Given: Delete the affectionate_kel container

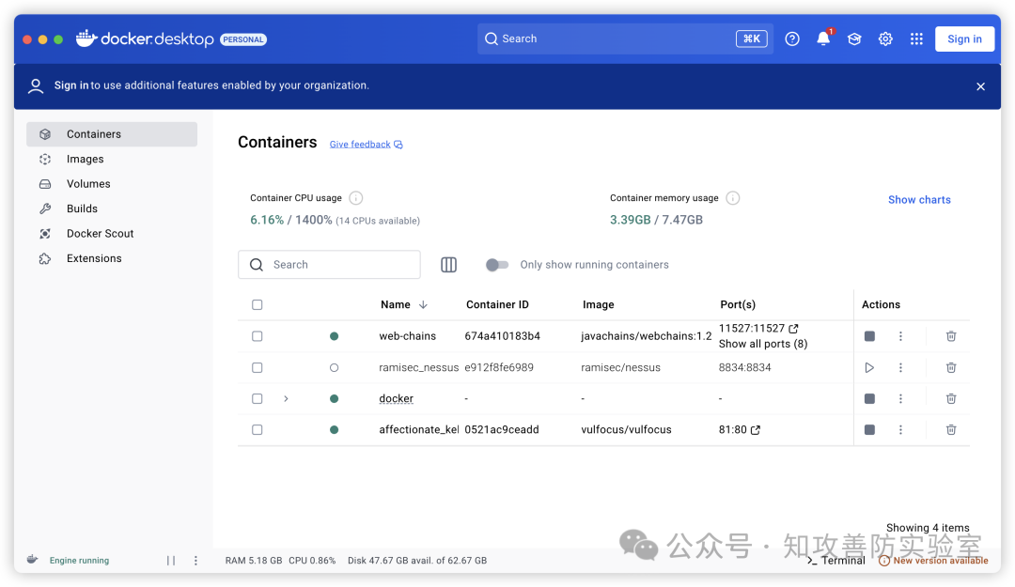Looking at the screenshot, I should [951, 430].
